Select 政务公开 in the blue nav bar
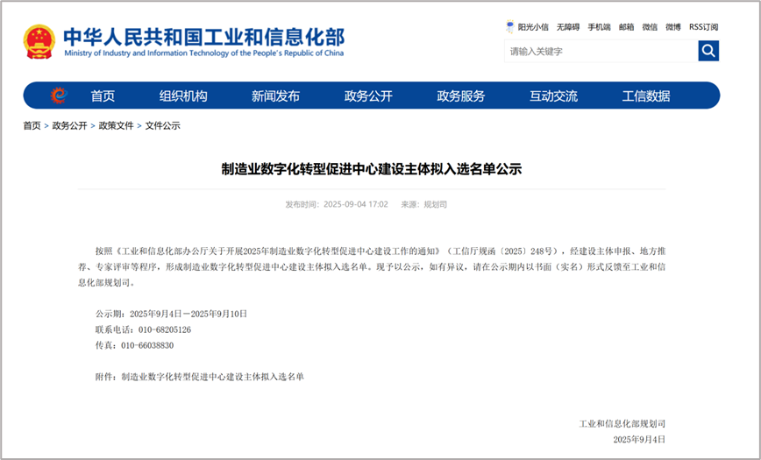Viewport: 761px width, 460px height. tap(368, 96)
